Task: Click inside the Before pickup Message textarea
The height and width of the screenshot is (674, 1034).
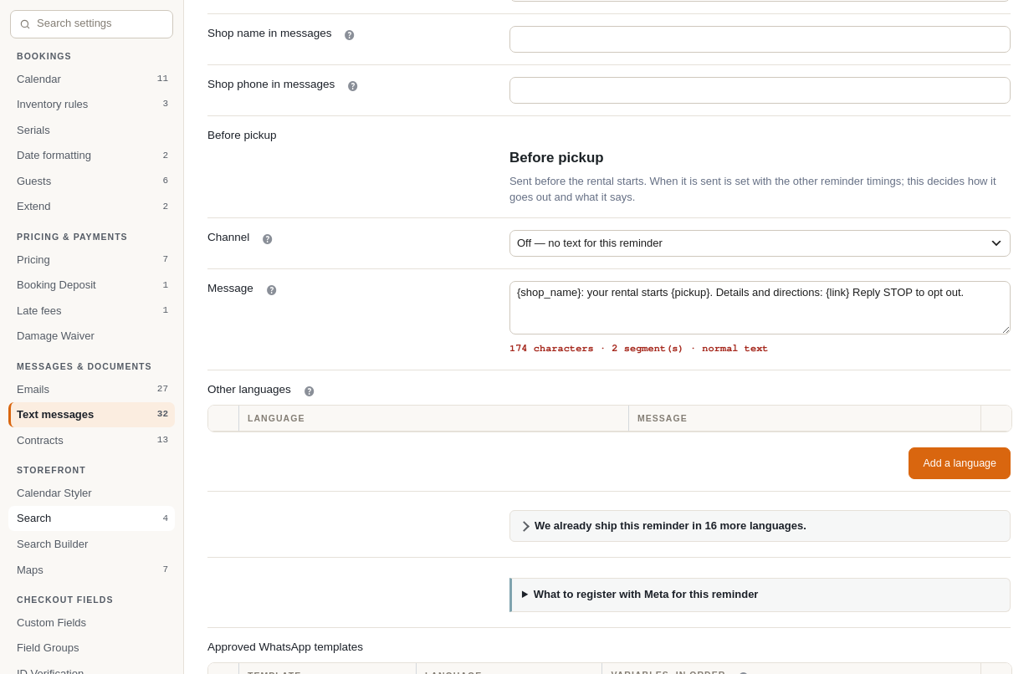Action: (x=760, y=308)
